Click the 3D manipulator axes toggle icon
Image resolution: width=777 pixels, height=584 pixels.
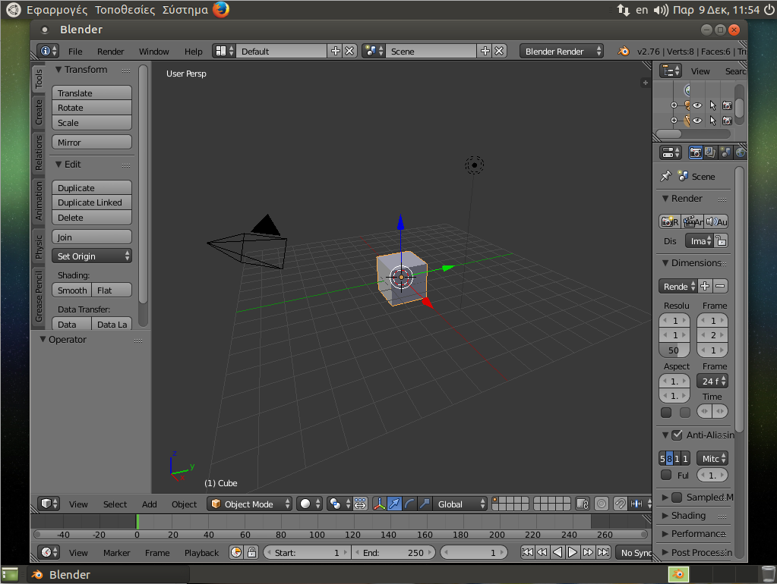click(379, 504)
